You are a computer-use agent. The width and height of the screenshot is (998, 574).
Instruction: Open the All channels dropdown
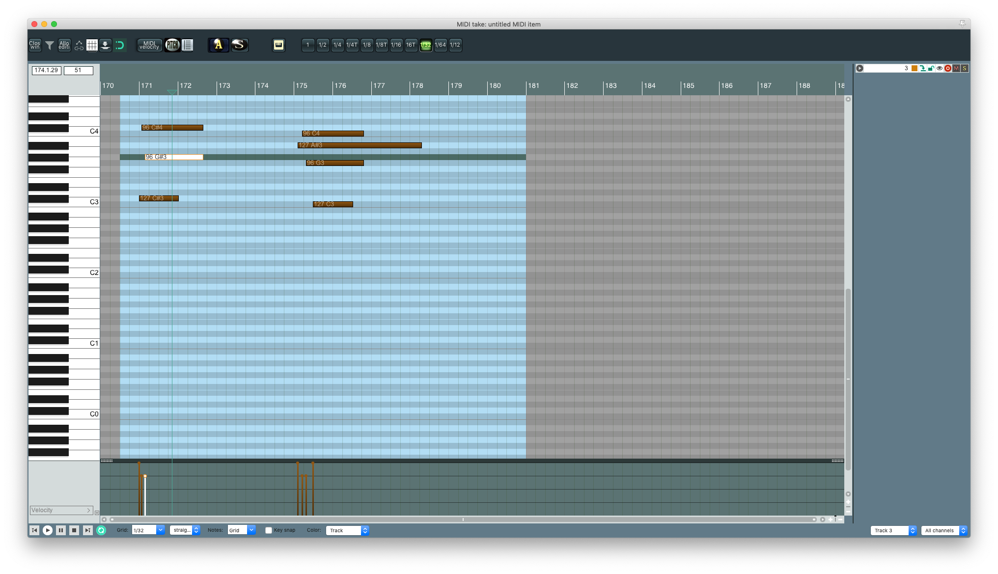click(943, 530)
